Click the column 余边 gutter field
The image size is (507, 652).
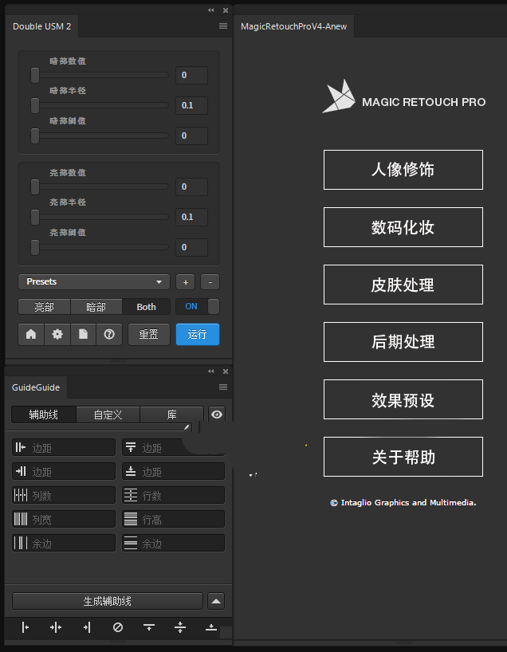point(64,543)
